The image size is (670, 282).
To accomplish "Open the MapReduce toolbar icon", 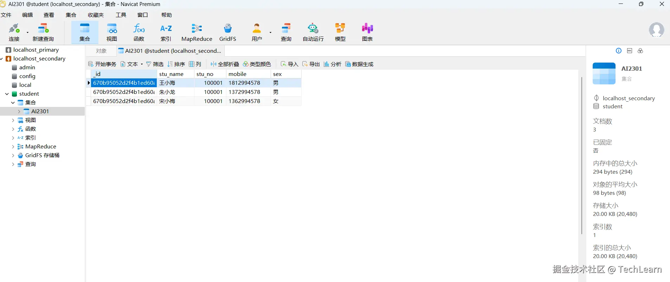I will 197,32.
